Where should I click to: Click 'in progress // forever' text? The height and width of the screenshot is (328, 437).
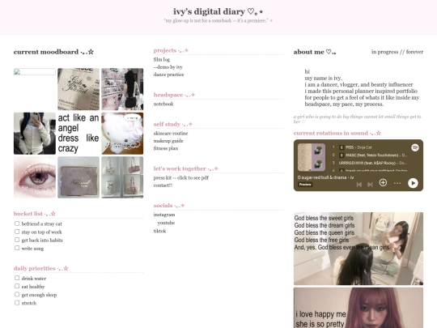tap(397, 52)
